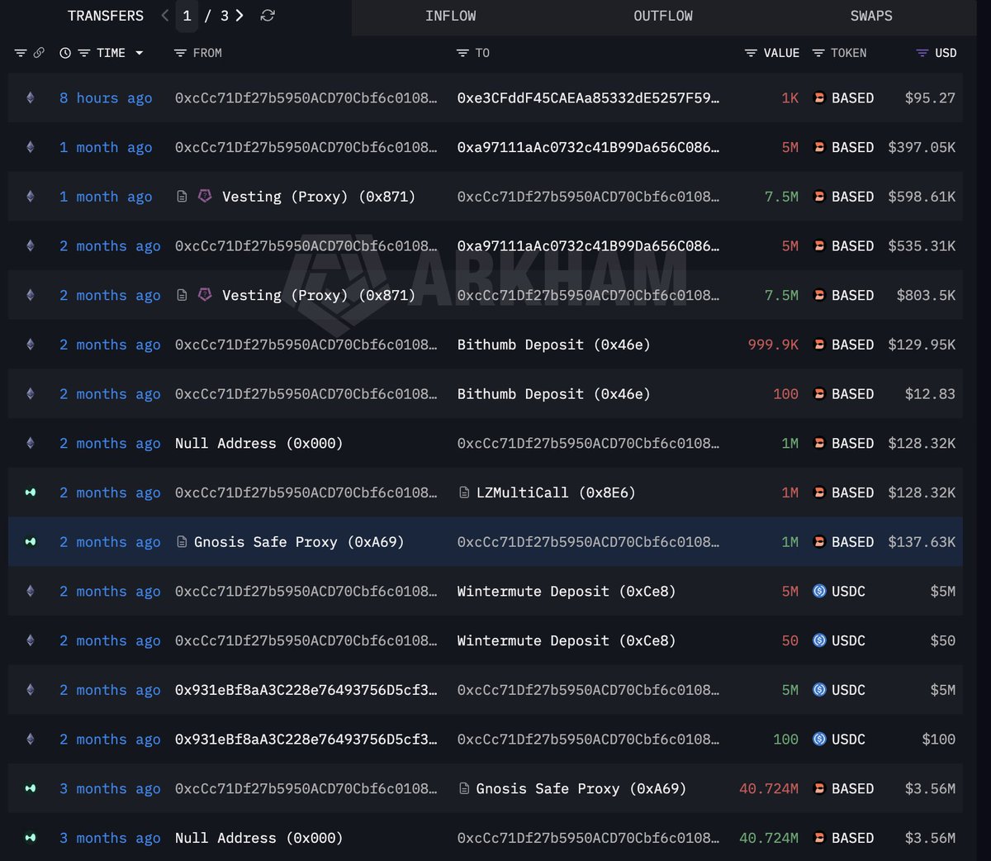The image size is (991, 861).
Task: Click contract icon next to LZMultiCall
Action: 464,492
